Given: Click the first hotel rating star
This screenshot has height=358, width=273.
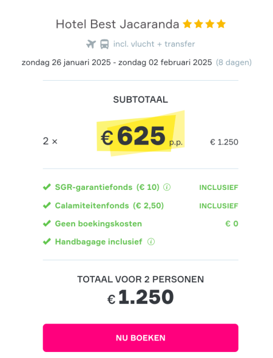Looking at the screenshot, I should coord(187,24).
